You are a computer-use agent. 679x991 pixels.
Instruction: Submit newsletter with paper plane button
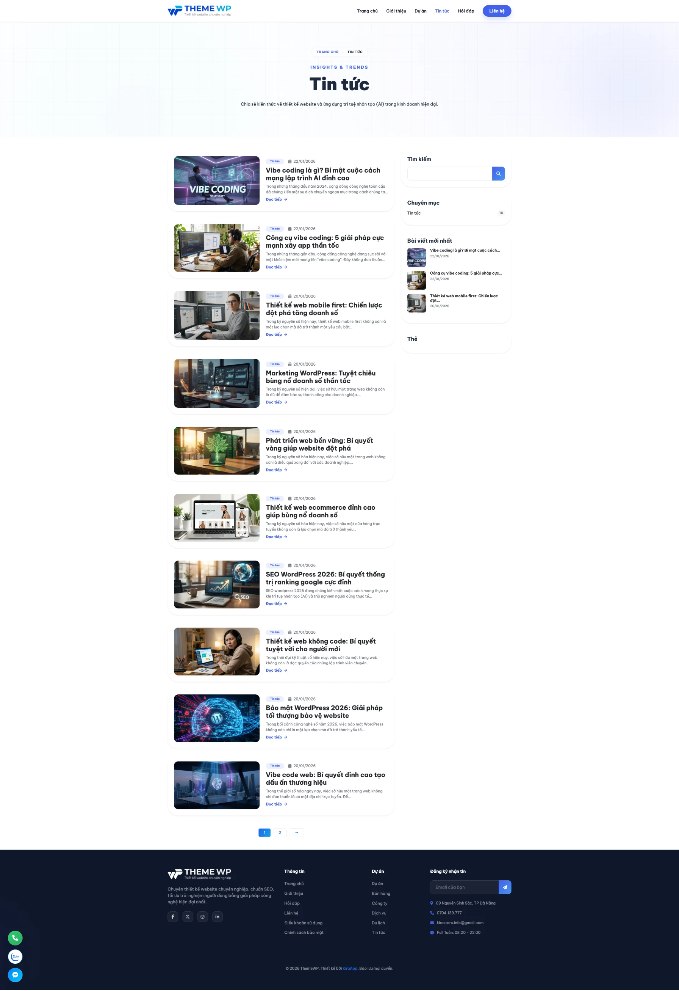[505, 887]
